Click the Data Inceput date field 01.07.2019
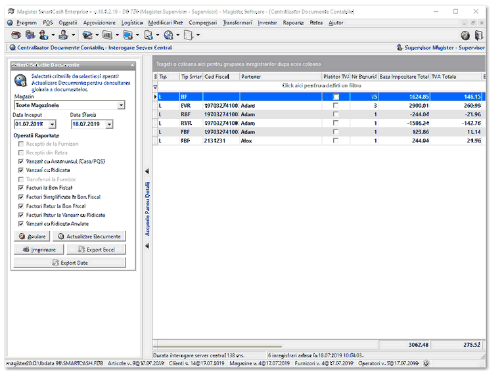This screenshot has width=504, height=379. [x=31, y=124]
